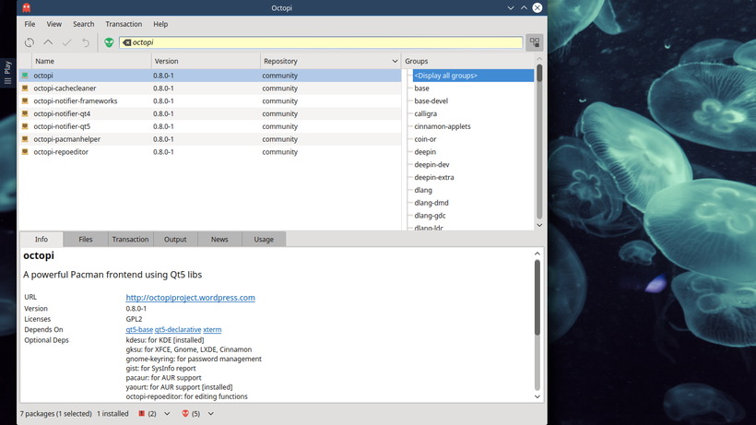
Task: Click package icon for octopi-notifier-qt4
Action: [25, 113]
